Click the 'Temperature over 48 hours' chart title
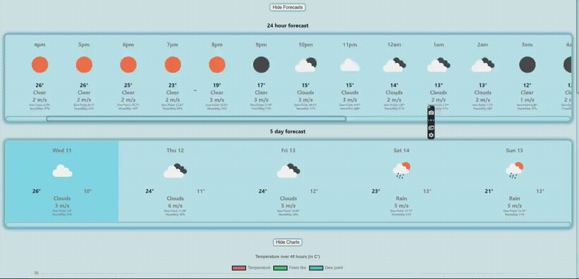This screenshot has width=579, height=279. coord(288,256)
